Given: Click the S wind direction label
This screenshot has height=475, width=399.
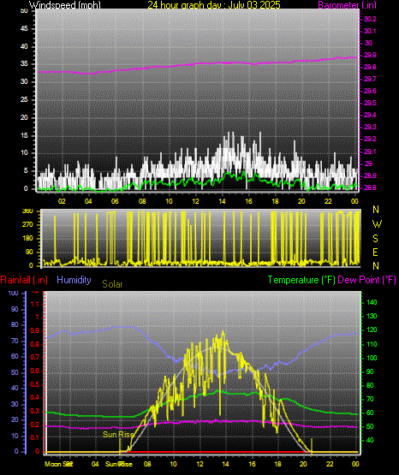Looking at the screenshot, I should [x=375, y=239].
